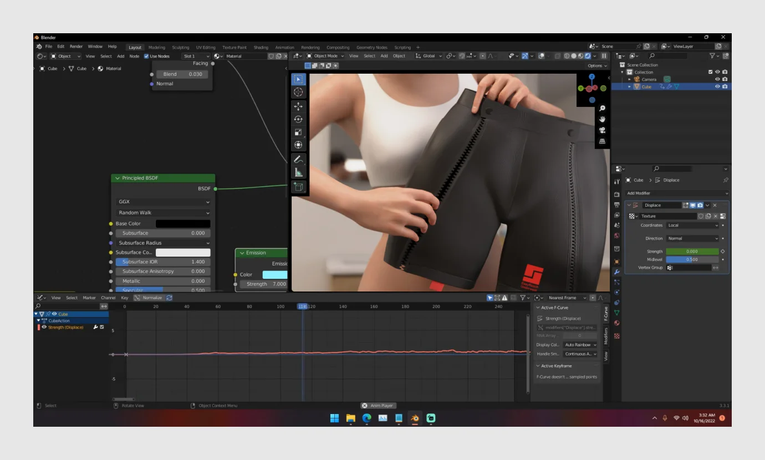
Task: Open File Explorer from the taskbar
Action: pos(350,418)
